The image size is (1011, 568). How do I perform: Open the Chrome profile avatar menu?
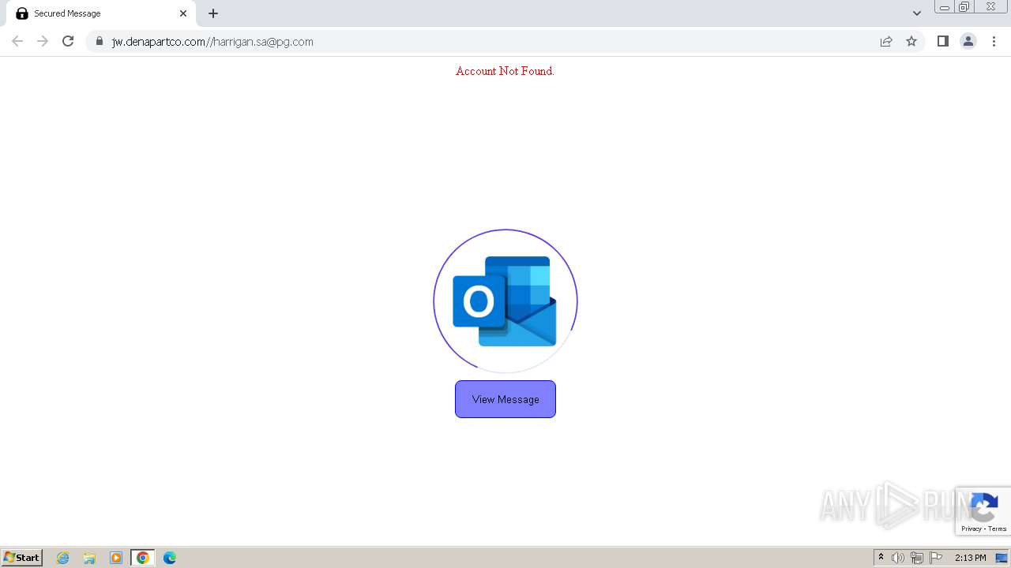click(968, 41)
